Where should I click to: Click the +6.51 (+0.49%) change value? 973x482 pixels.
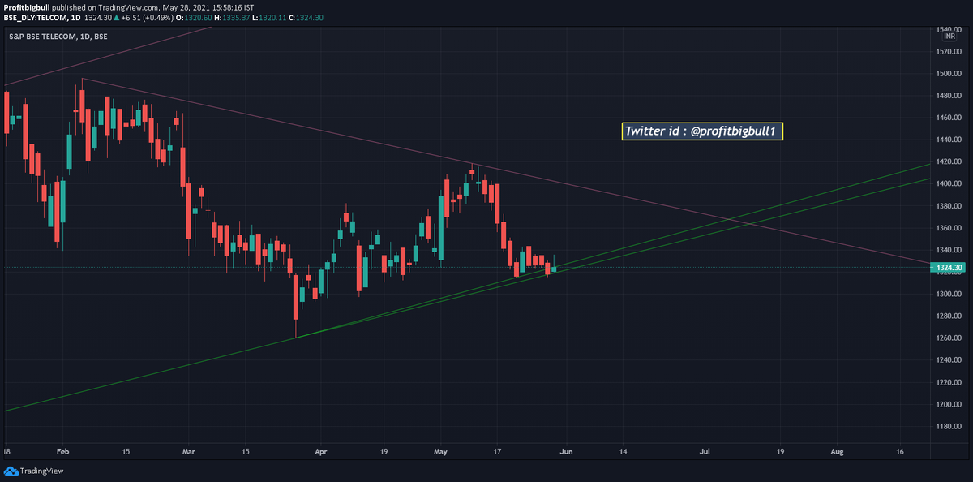click(147, 18)
